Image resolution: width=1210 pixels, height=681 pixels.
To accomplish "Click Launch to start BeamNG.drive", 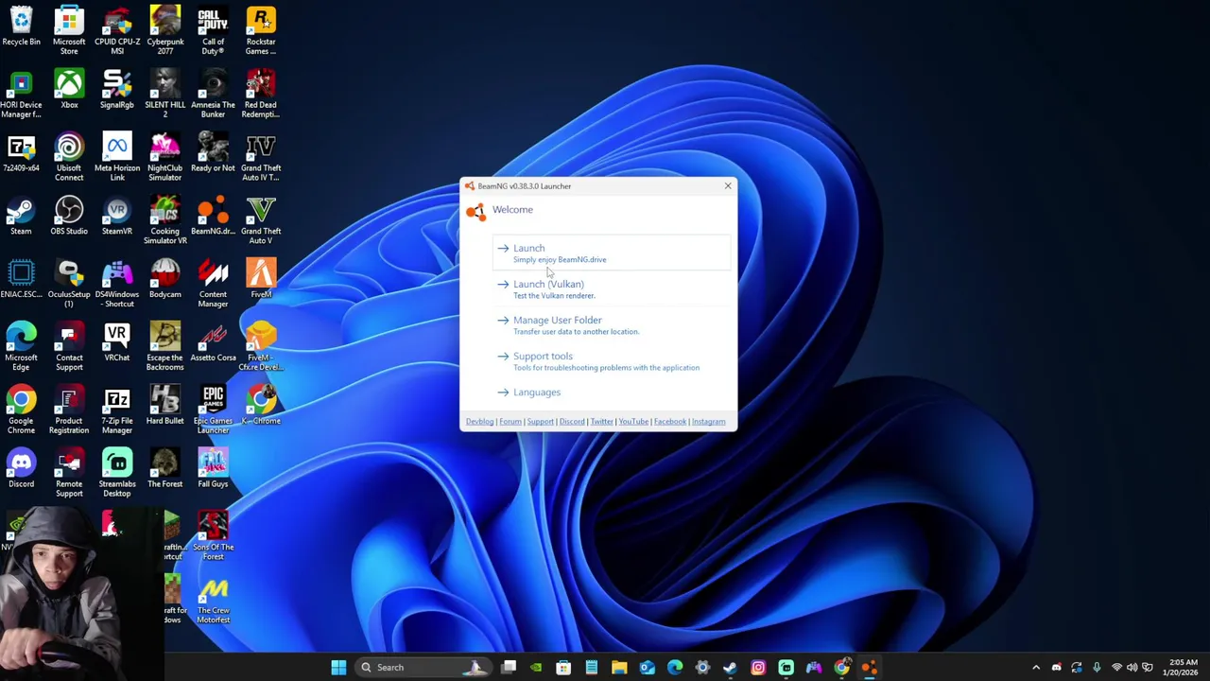I will (613, 253).
